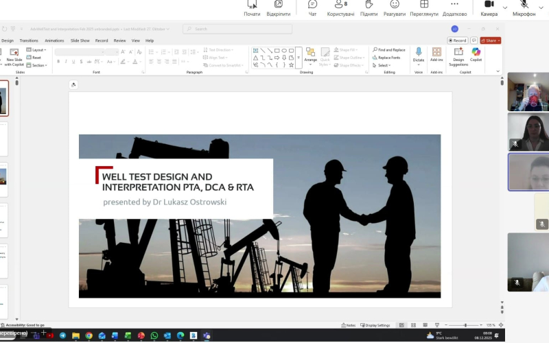
Task: Switch to the Transitions tab
Action: [29, 40]
